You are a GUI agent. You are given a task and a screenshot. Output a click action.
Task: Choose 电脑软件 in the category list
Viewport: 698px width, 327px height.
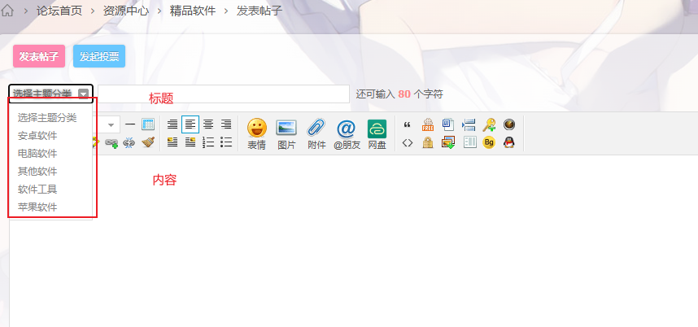37,153
